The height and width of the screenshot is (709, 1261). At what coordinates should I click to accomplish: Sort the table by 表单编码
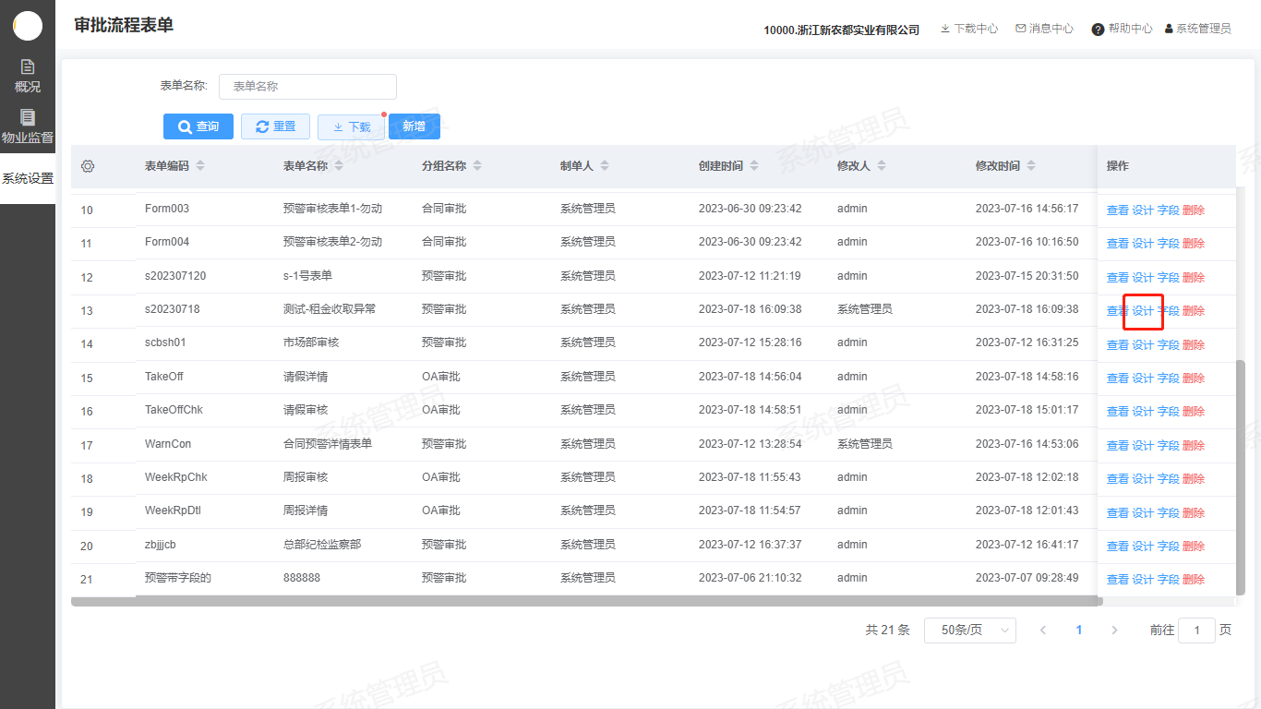[x=200, y=166]
